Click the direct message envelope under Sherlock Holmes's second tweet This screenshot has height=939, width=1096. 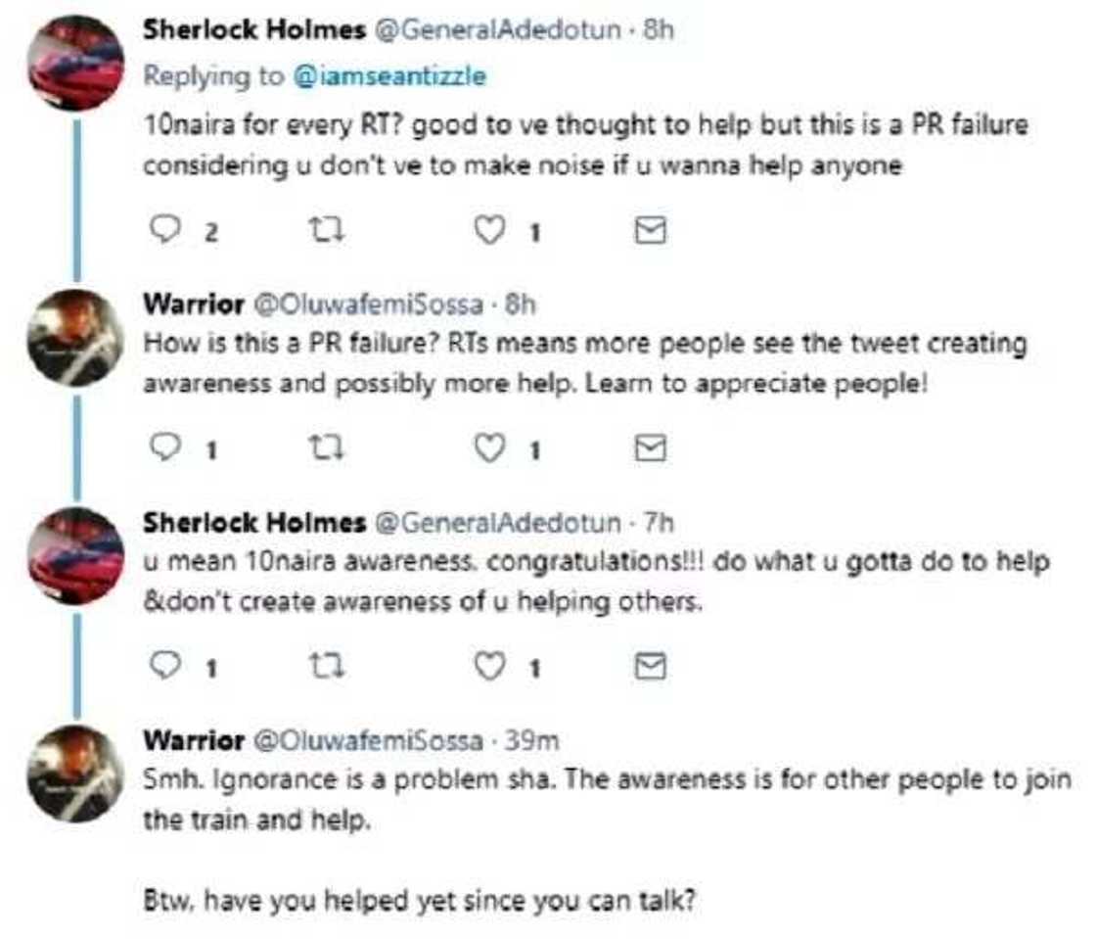click(x=651, y=668)
